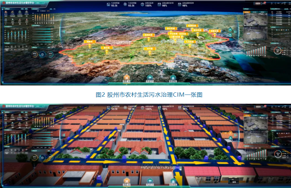The image size is (291, 188).
Task: Click the orange round icon in 3D village view
Action: click(230, 133)
